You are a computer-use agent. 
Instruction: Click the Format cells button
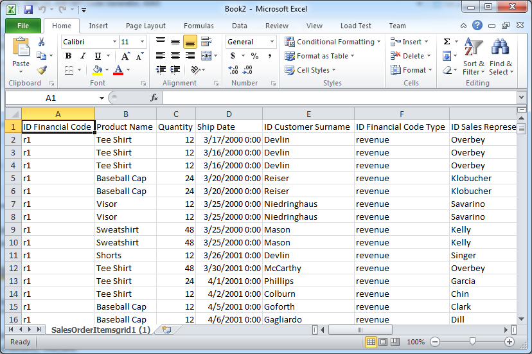(x=411, y=70)
